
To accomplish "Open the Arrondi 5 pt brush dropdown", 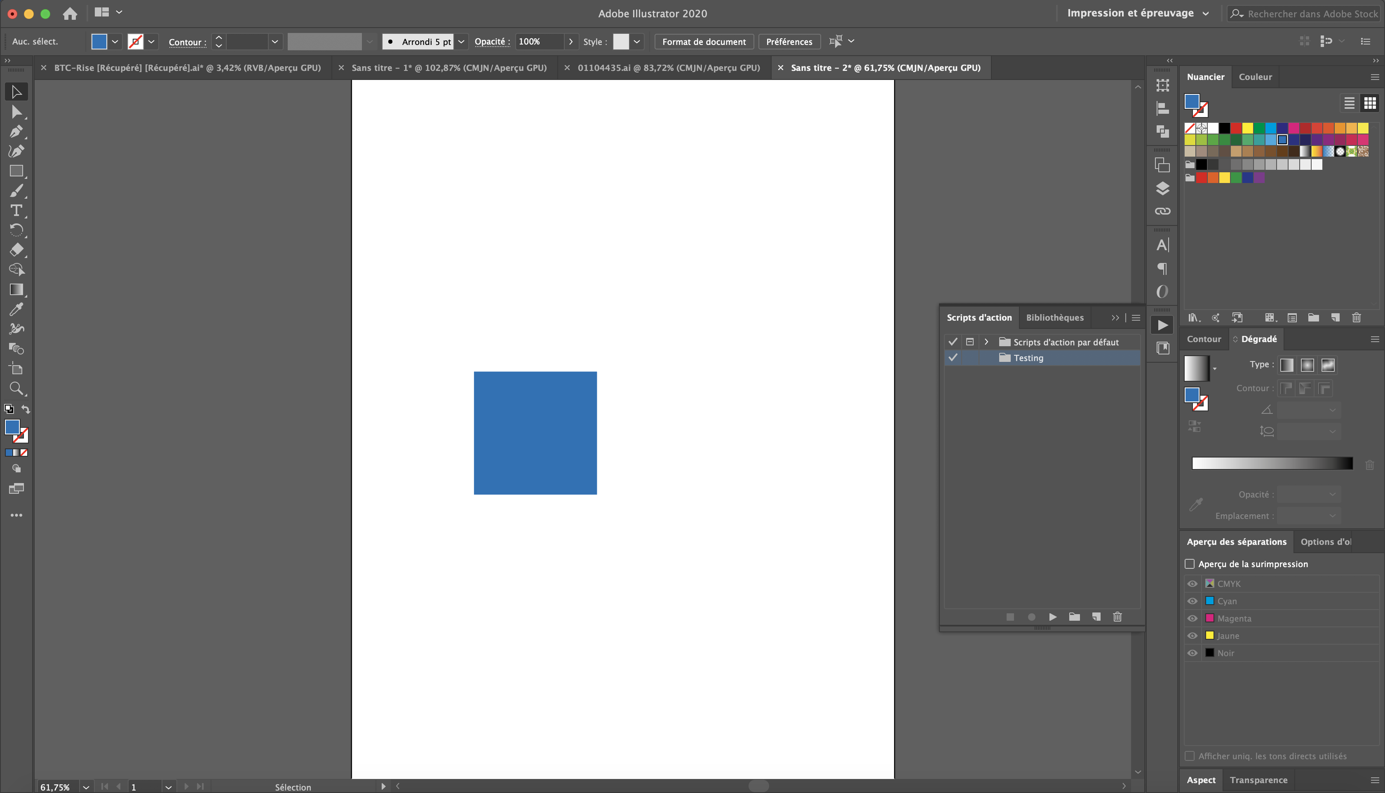I will tap(461, 41).
